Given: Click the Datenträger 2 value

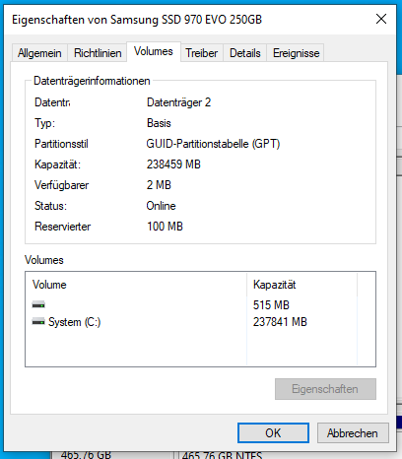Looking at the screenshot, I should pos(178,102).
